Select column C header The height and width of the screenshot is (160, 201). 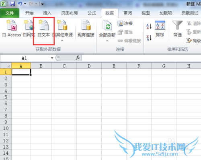[x=64, y=66]
